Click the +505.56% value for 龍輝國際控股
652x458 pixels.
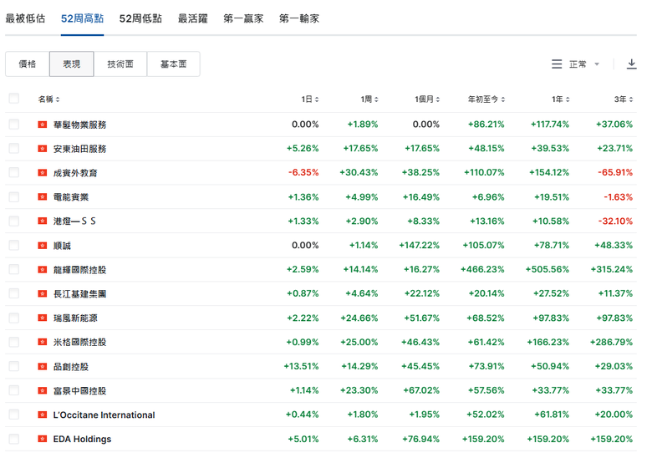point(548,269)
